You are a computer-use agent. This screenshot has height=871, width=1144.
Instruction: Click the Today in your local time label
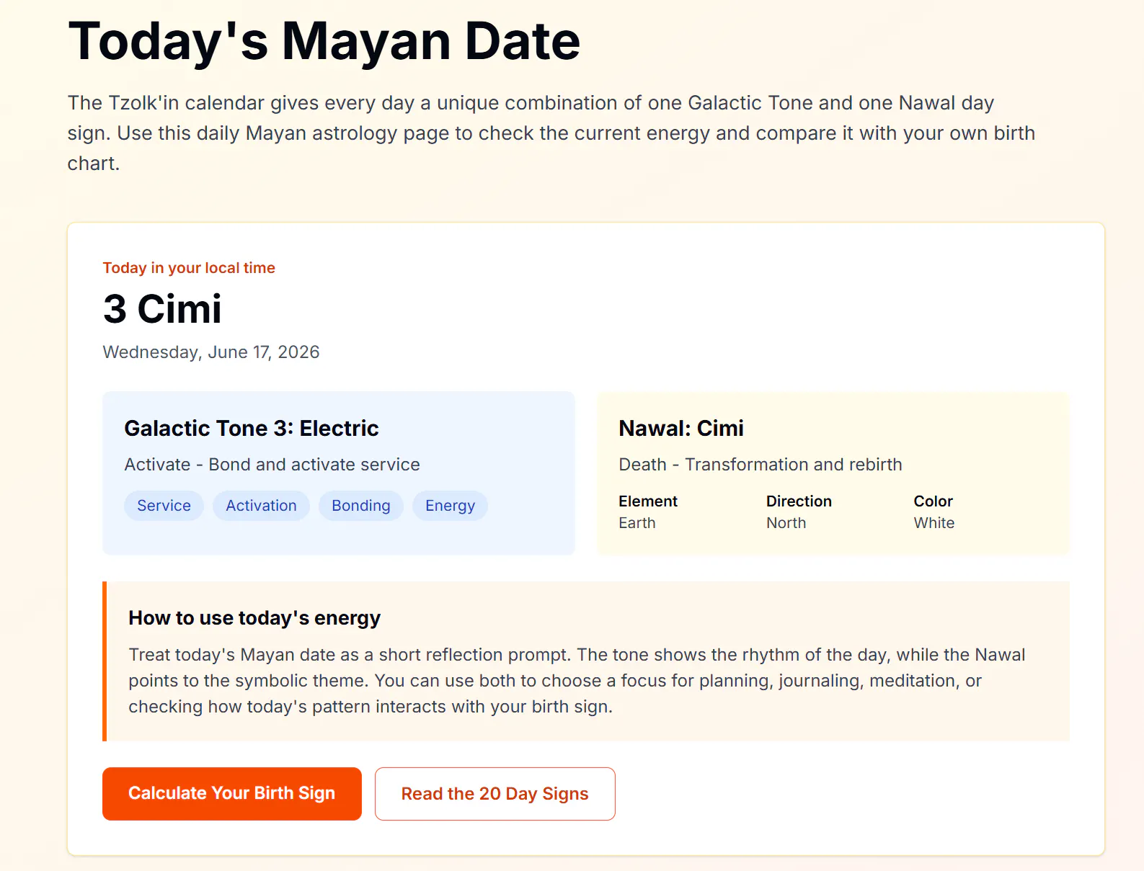pos(189,268)
